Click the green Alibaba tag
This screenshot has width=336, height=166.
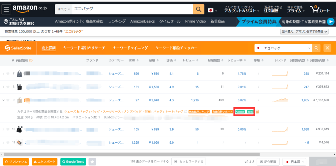pos(240,112)
